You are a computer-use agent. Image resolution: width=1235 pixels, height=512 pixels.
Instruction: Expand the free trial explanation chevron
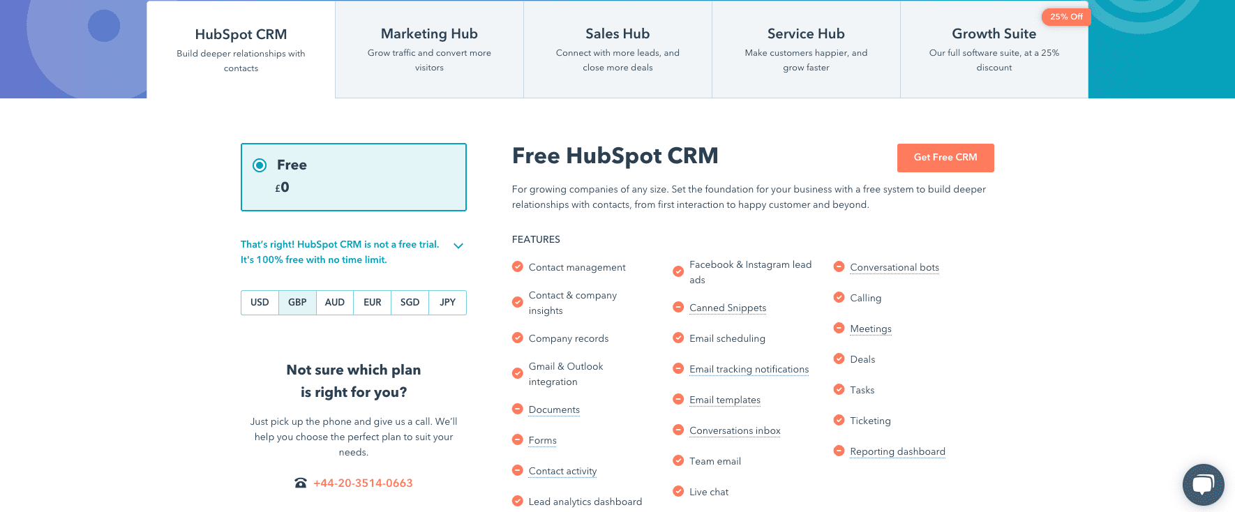(458, 246)
